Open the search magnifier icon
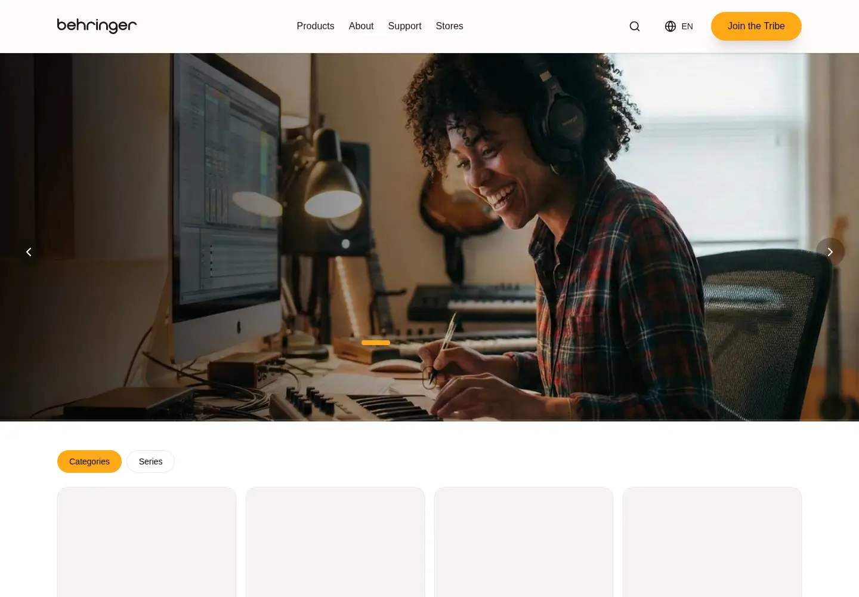The image size is (859, 597). pyautogui.click(x=635, y=26)
